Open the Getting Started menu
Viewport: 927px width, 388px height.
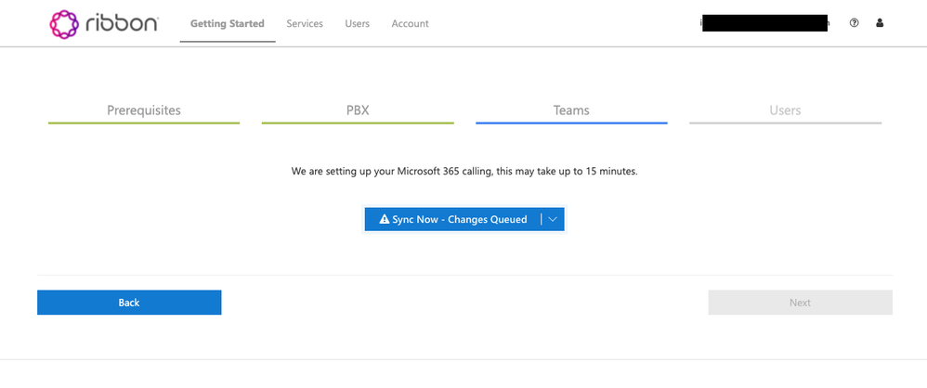point(228,23)
